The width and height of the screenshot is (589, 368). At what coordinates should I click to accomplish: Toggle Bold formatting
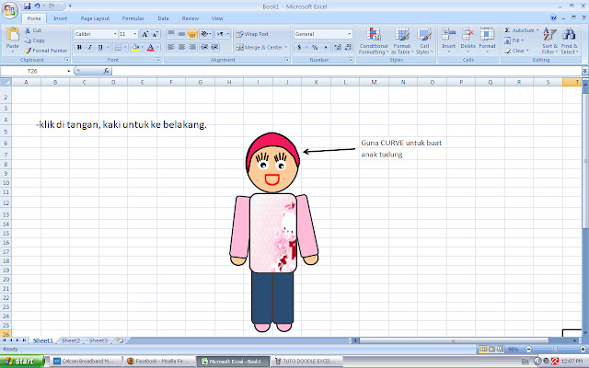coord(79,47)
